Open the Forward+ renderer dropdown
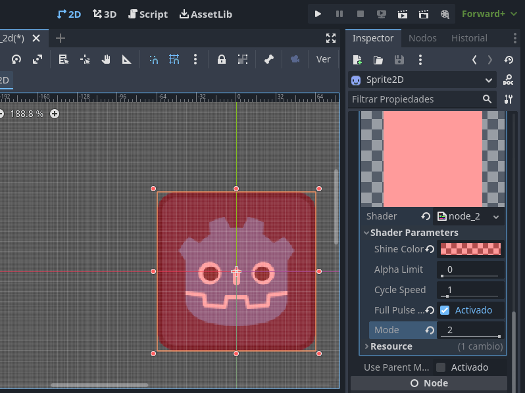Image resolution: width=525 pixels, height=393 pixels. click(489, 14)
